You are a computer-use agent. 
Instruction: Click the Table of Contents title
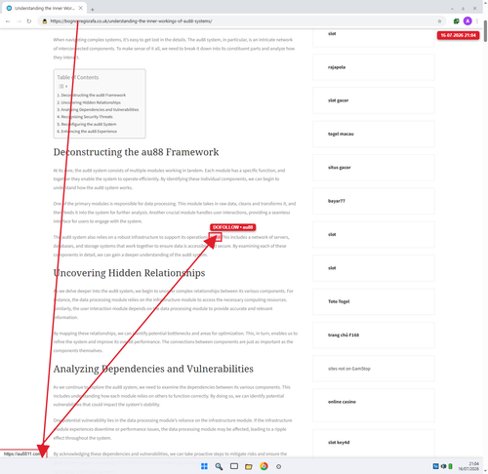pyautogui.click(x=78, y=77)
